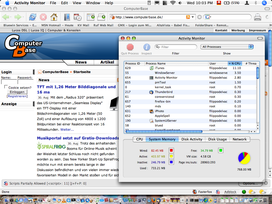Click the NoScript Options button

pos(250,184)
